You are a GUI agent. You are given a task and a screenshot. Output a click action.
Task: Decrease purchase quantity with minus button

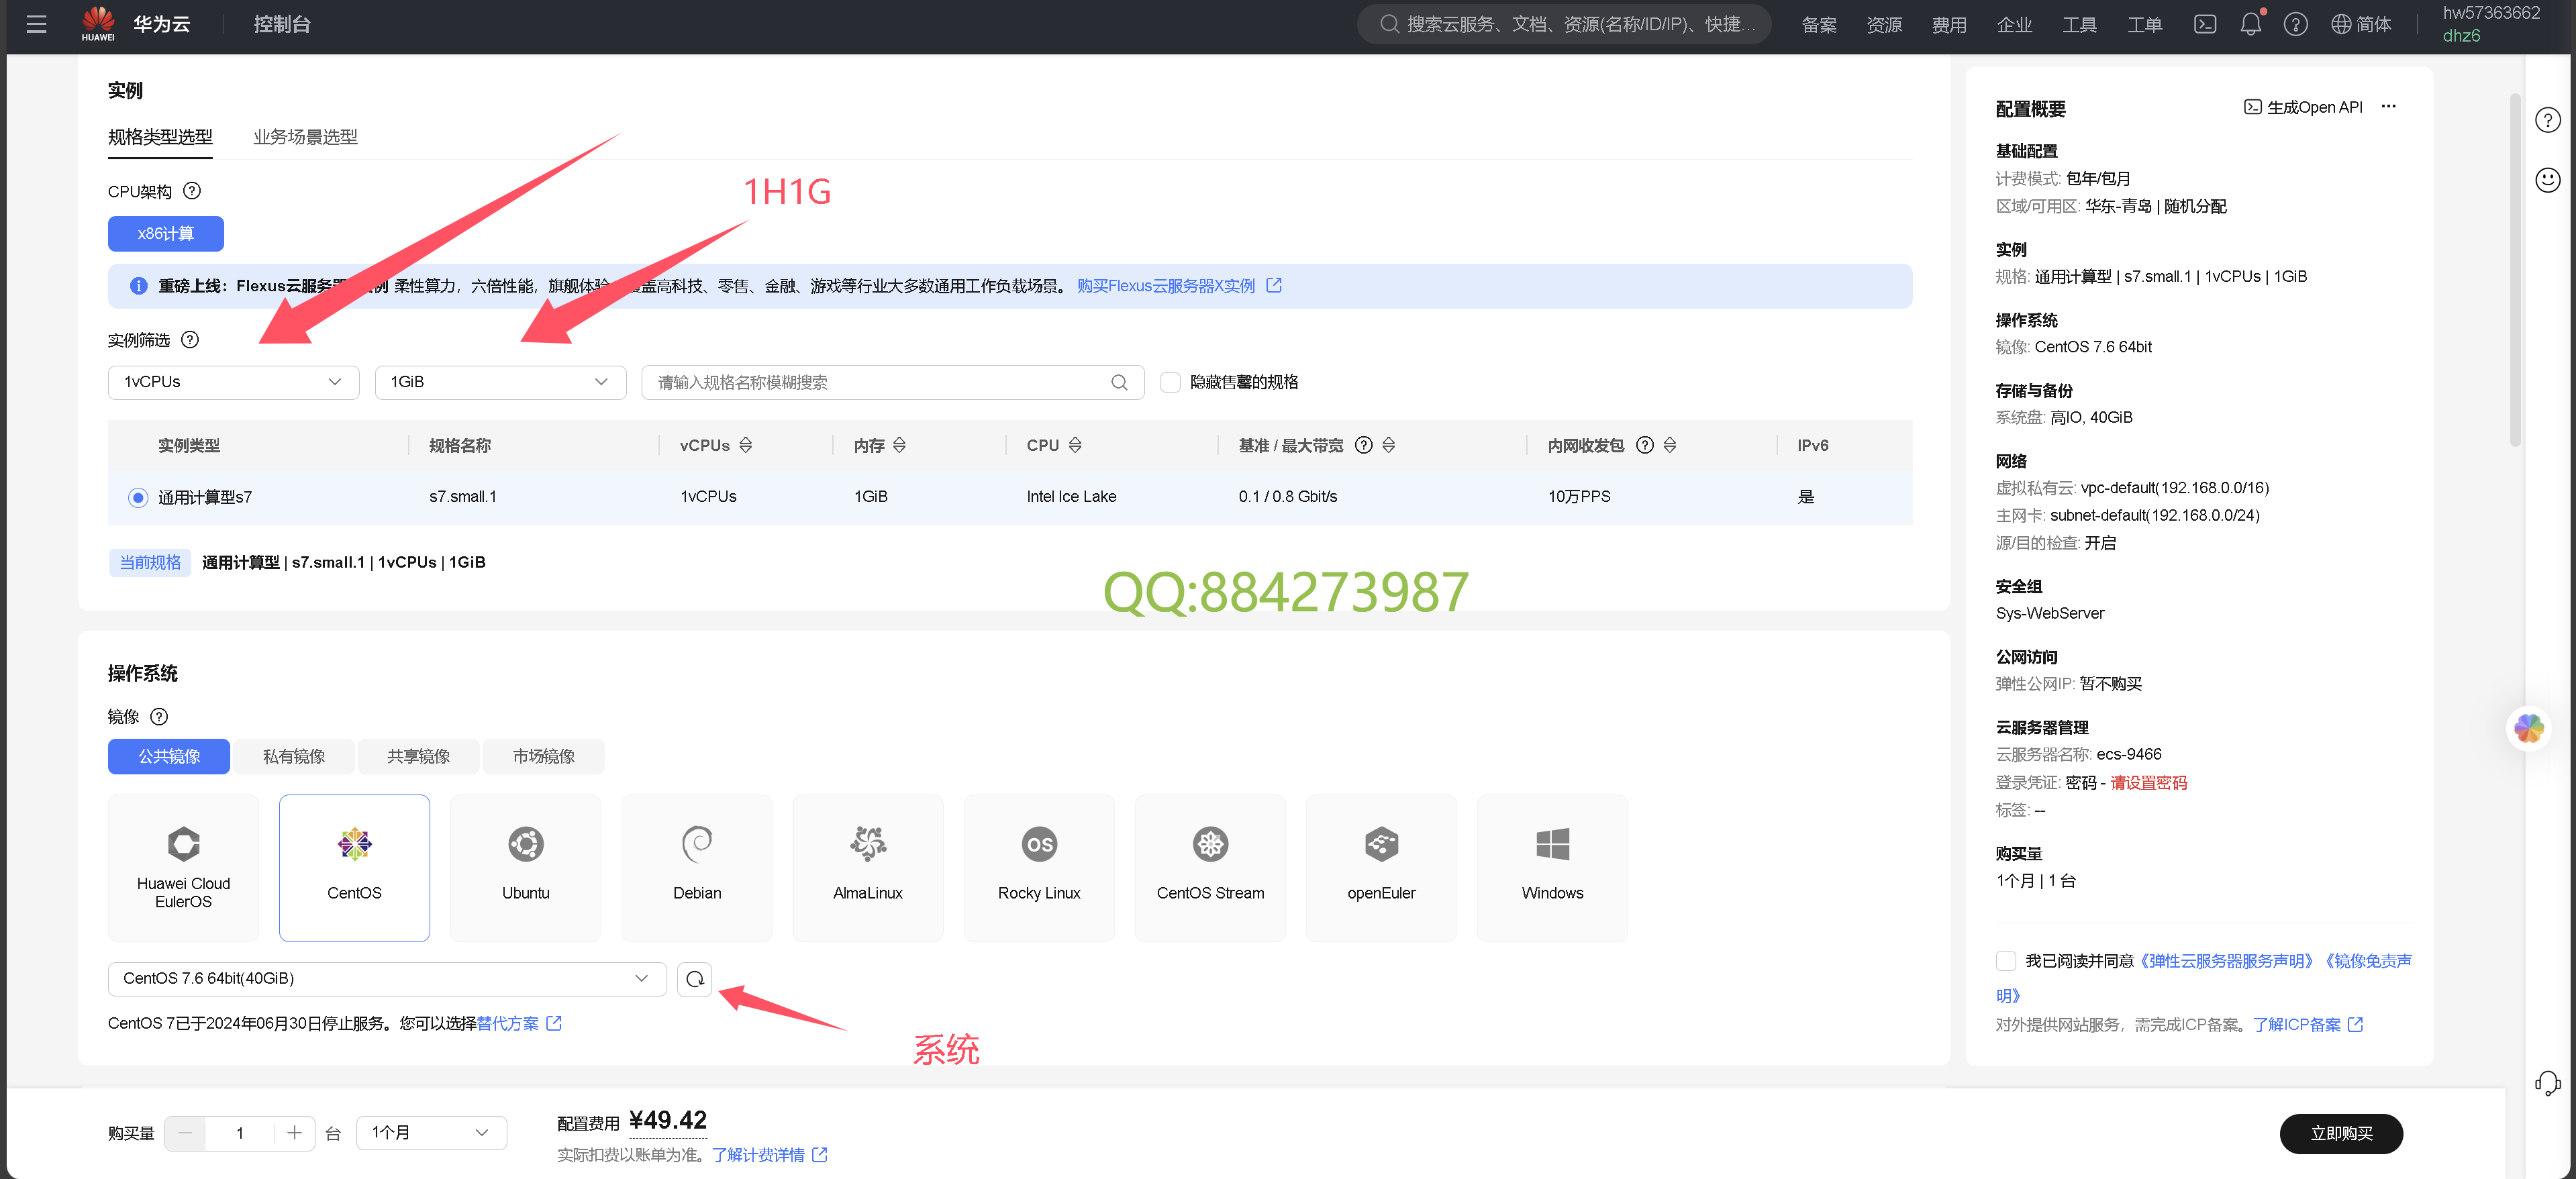[185, 1132]
